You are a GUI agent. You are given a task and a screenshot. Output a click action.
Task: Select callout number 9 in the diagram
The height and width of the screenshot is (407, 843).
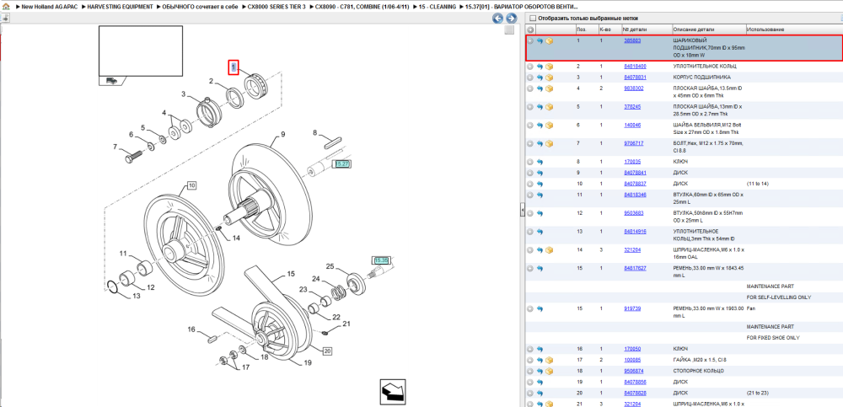click(282, 134)
